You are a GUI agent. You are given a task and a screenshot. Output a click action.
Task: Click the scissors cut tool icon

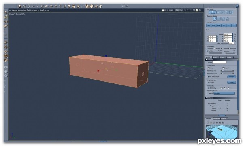coord(33,6)
